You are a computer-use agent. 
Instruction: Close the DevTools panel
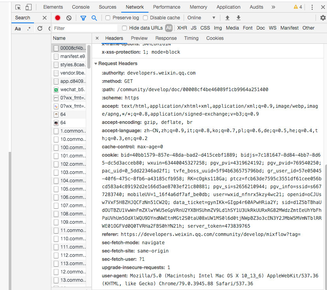pos(323,7)
